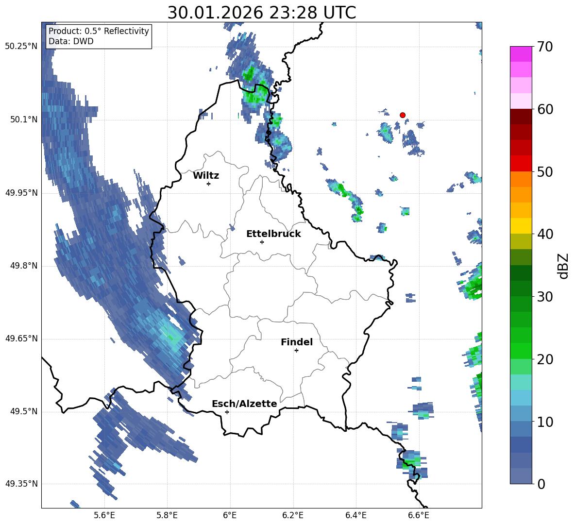This screenshot has height=525, width=575.
Task: Click the 5.6°E longitude label
Action: click(x=104, y=515)
